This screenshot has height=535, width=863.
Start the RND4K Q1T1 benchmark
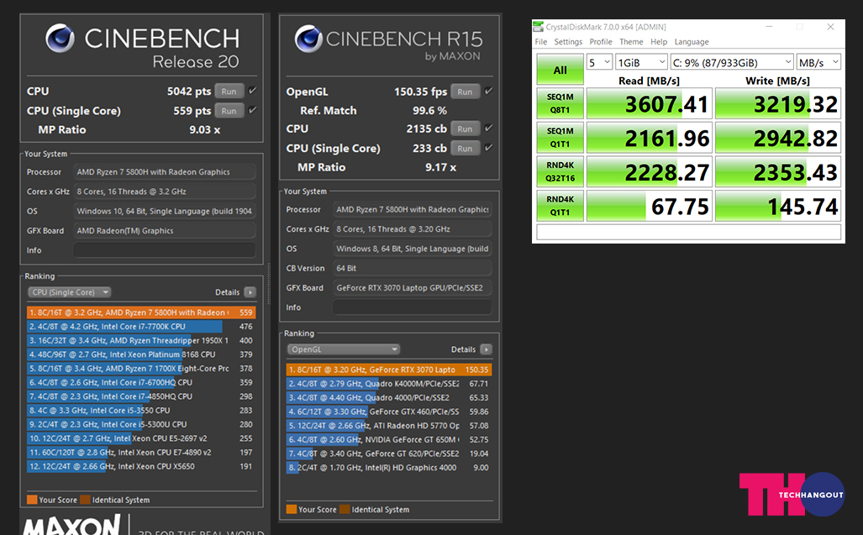pos(560,206)
